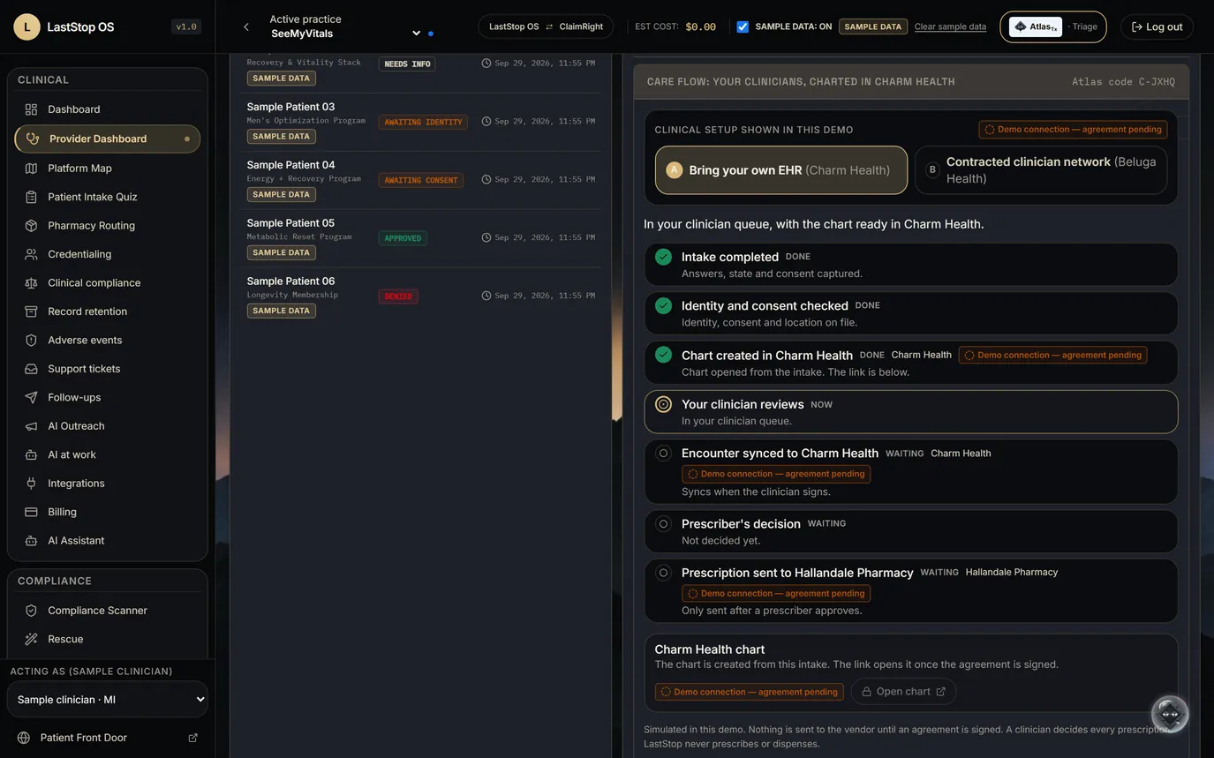
Task: Click the L avatar logo
Action: point(26,26)
